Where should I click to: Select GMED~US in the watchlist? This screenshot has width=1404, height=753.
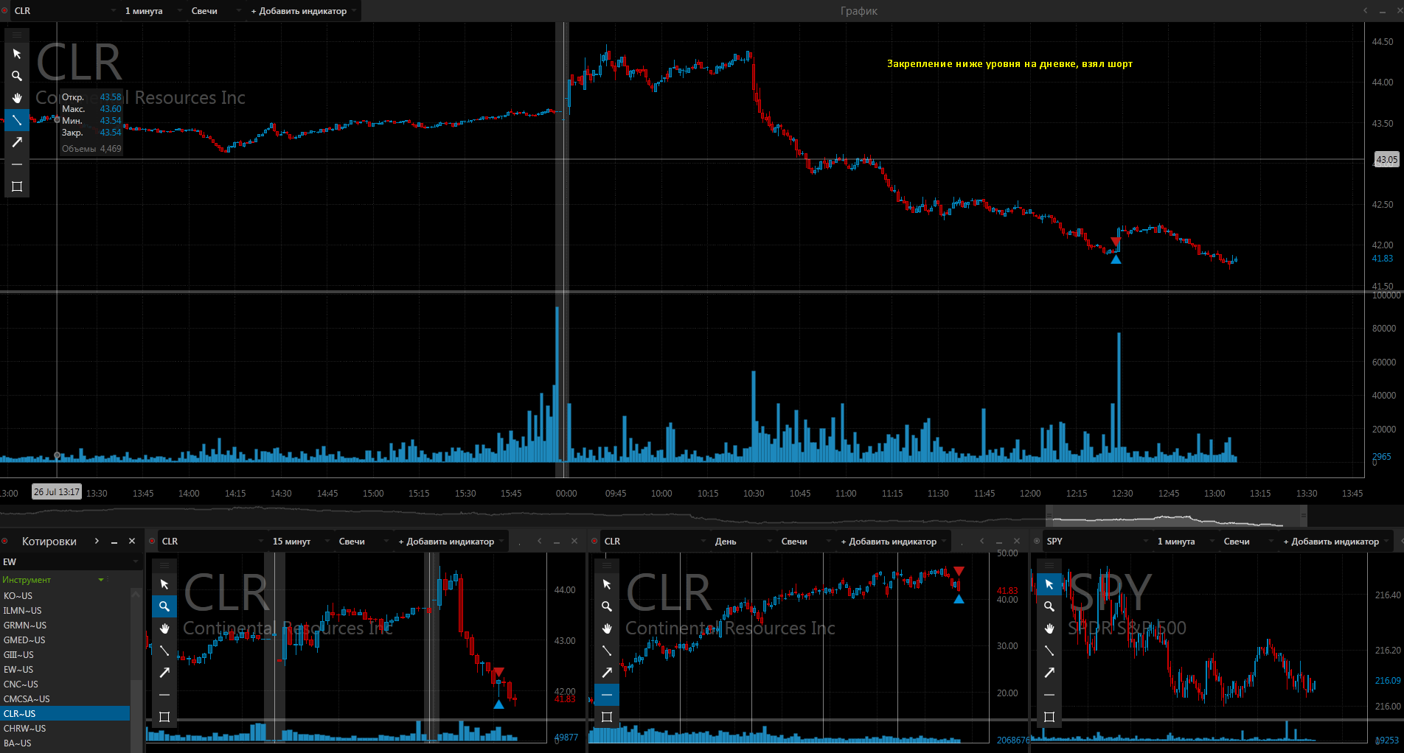[x=65, y=640]
